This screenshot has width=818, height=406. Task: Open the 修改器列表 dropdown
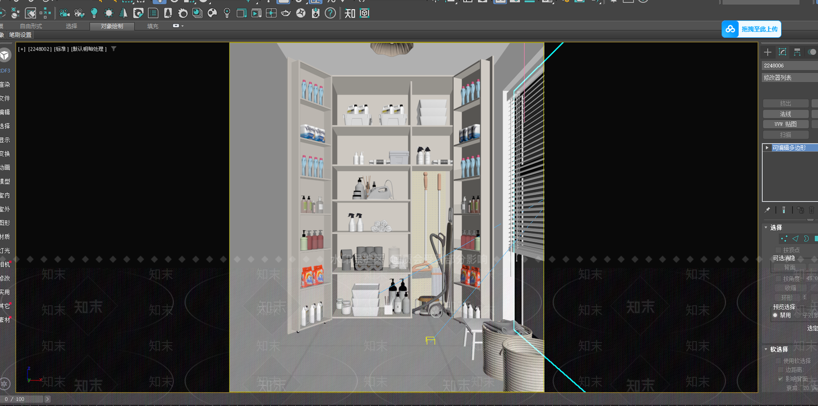click(x=790, y=78)
